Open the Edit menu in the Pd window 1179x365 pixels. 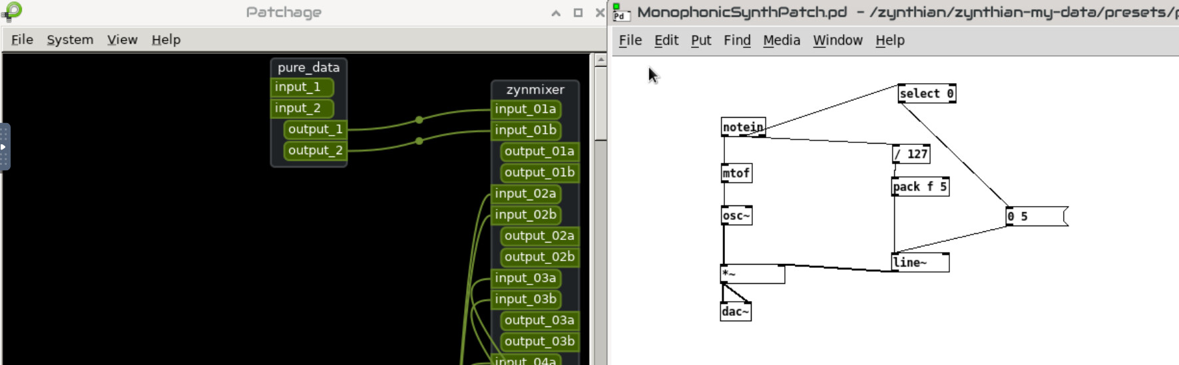[666, 41]
